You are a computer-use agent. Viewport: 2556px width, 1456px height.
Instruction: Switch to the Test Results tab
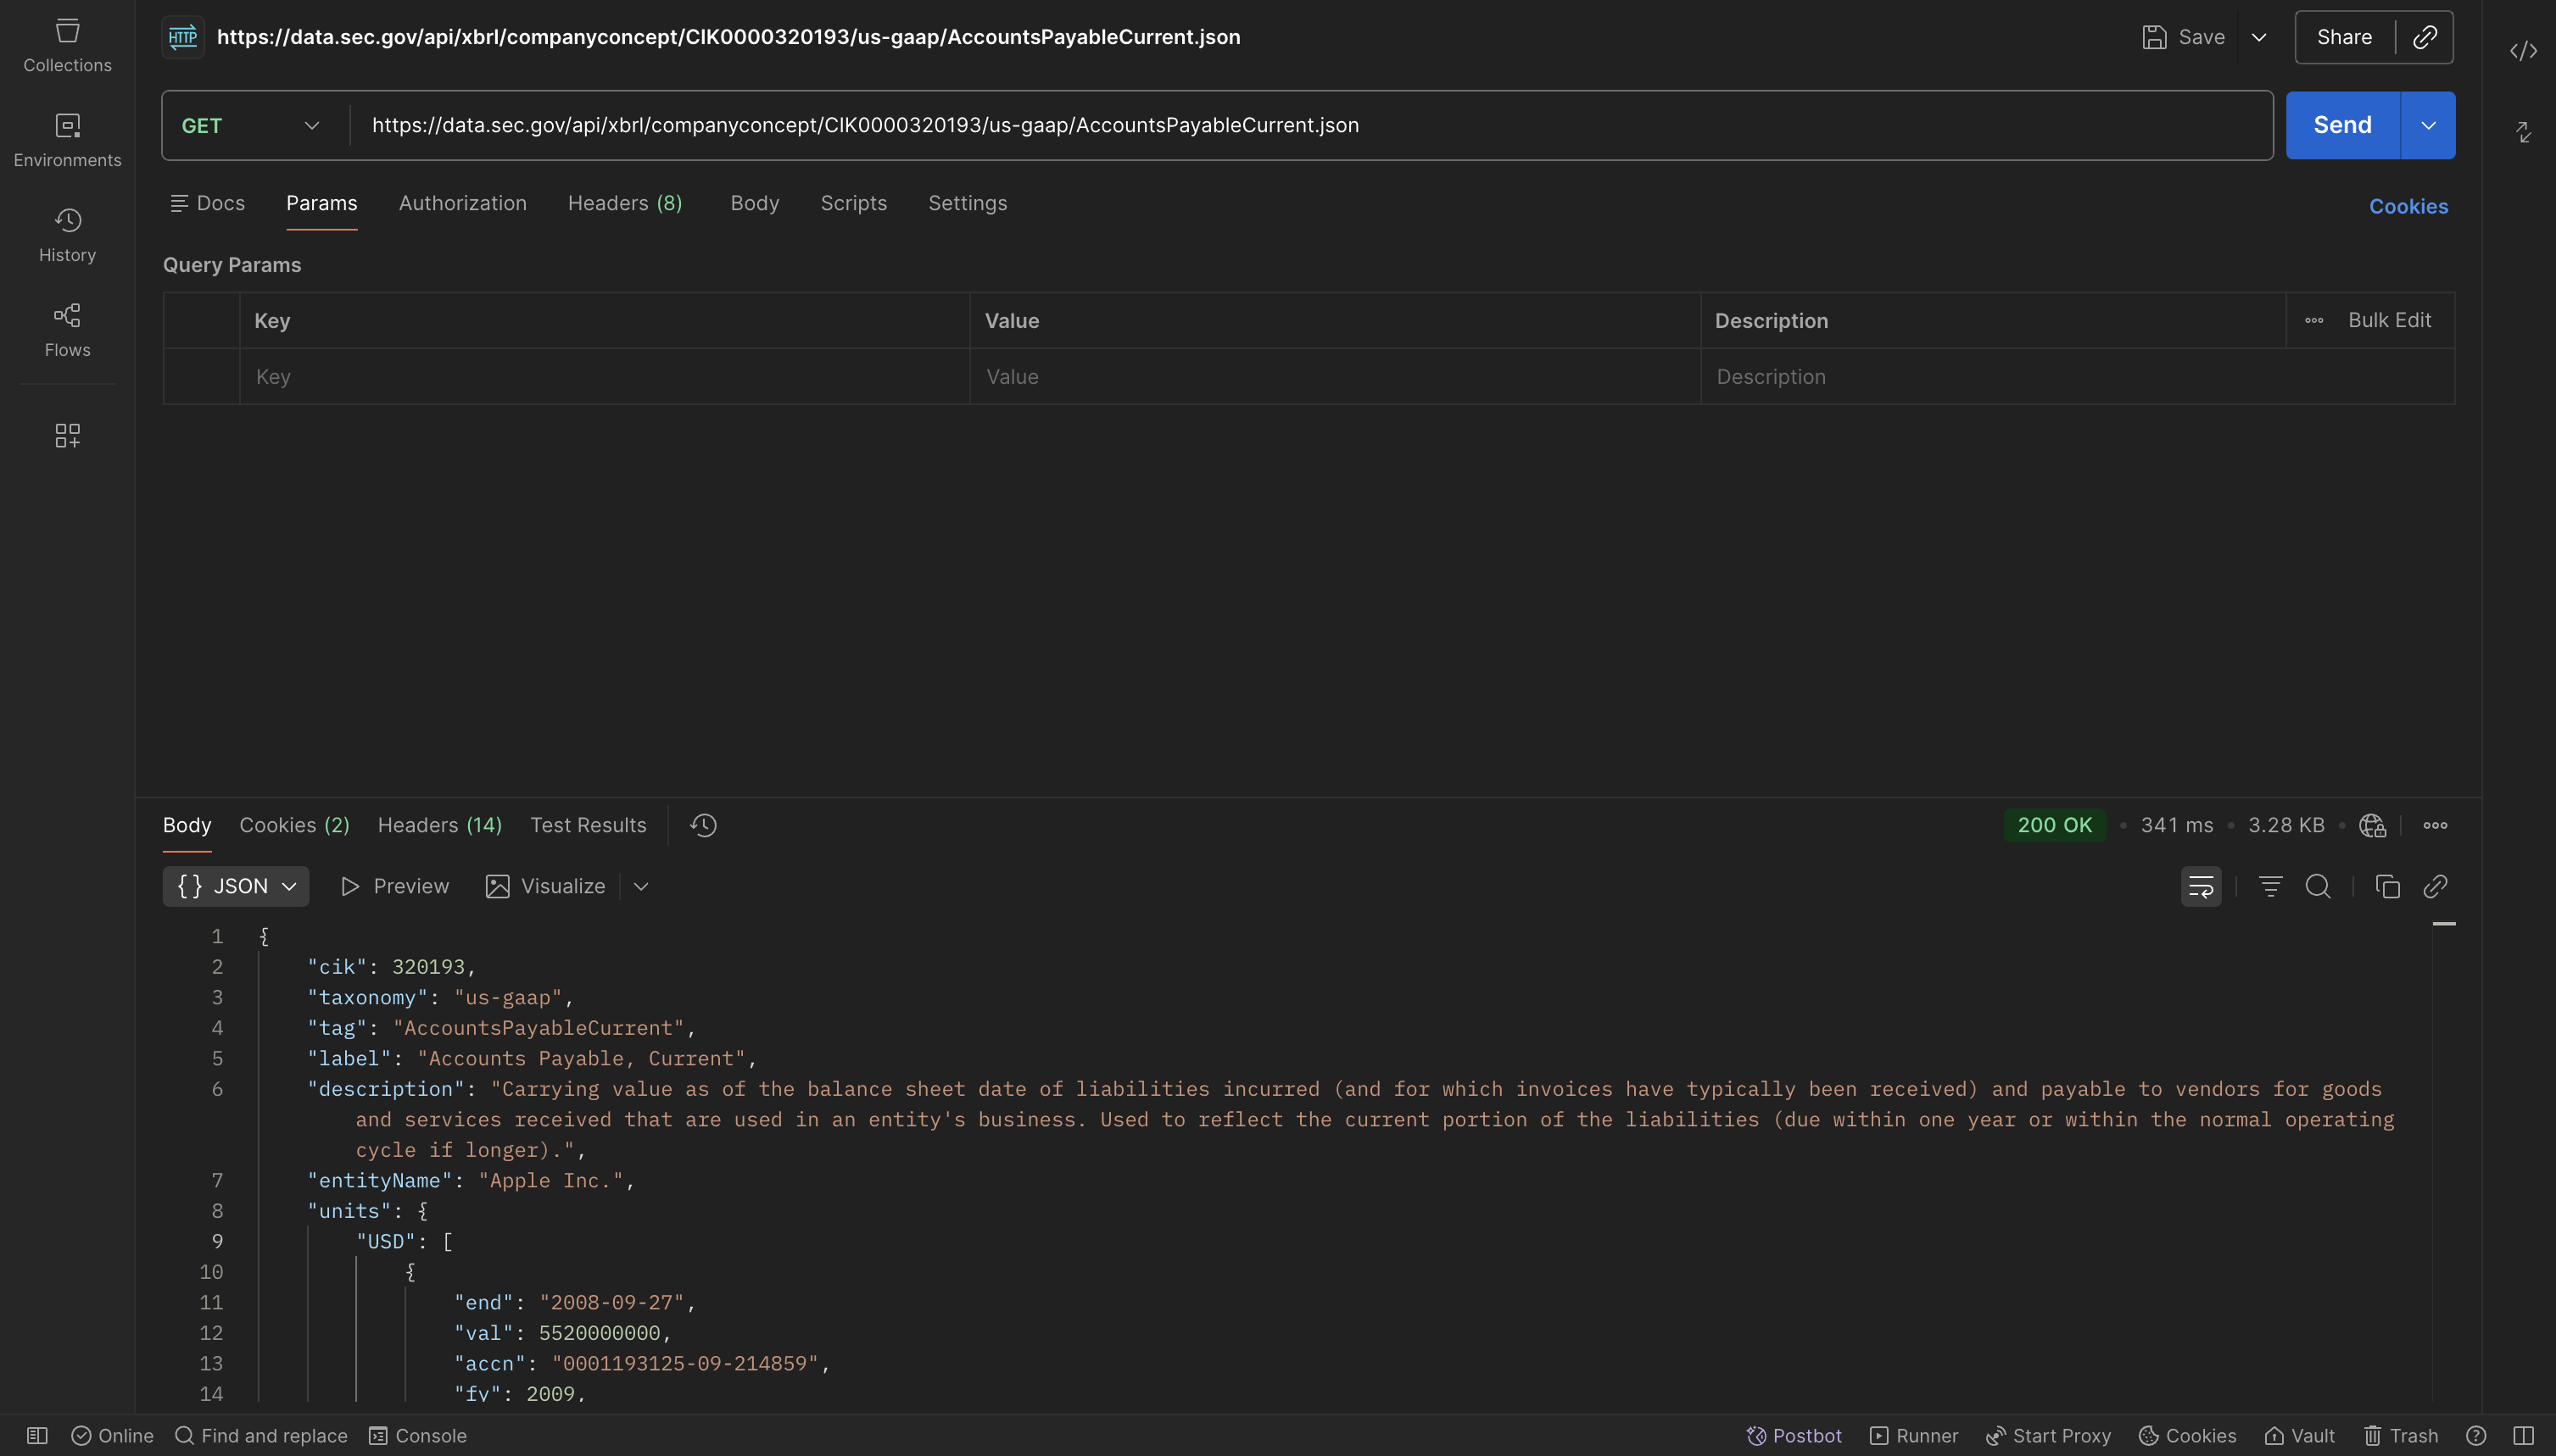pyautogui.click(x=589, y=825)
